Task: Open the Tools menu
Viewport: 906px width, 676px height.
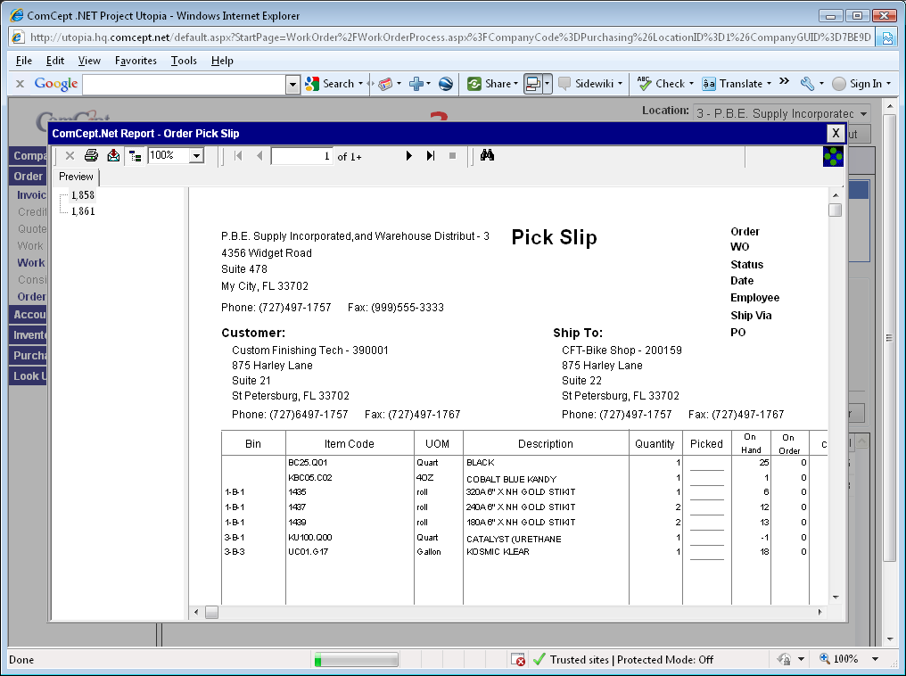Action: tap(184, 61)
